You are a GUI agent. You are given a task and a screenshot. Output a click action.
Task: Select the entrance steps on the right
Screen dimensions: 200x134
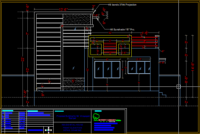point(162,95)
